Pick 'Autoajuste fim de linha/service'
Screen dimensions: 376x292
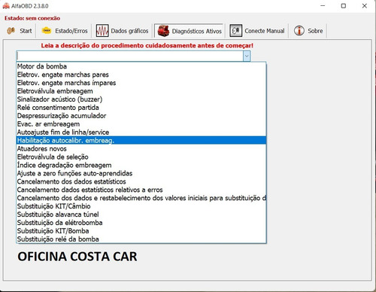tap(141, 132)
